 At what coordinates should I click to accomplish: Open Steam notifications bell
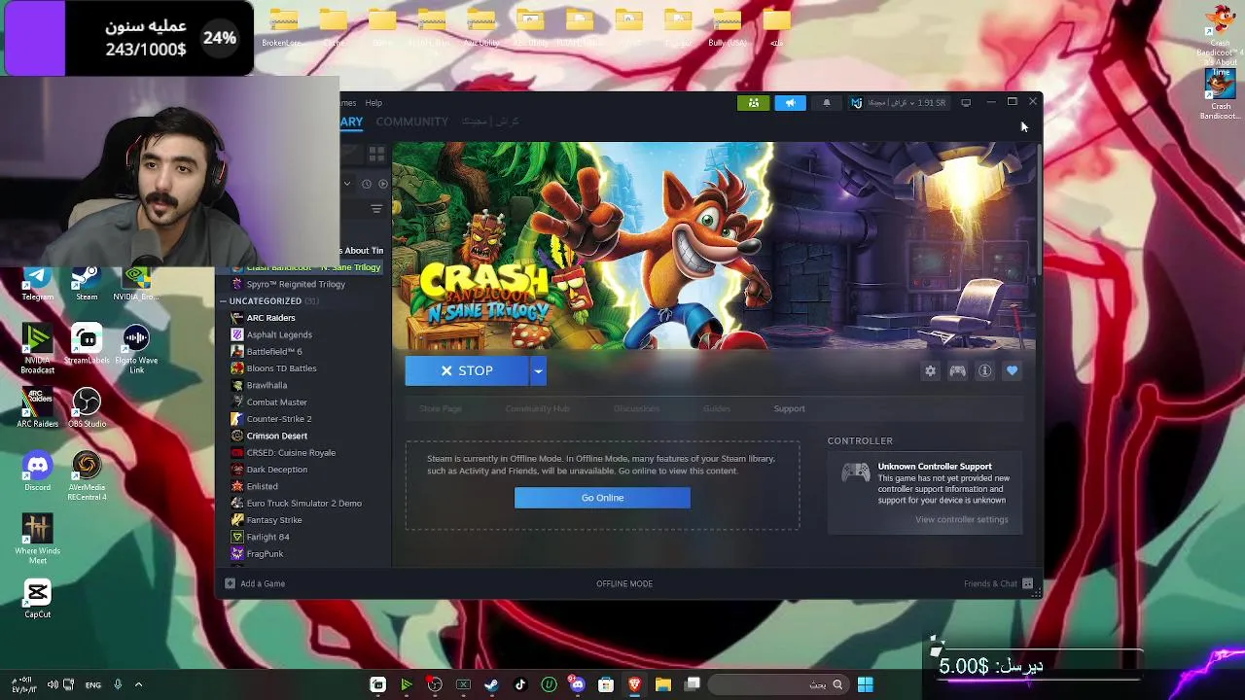tap(827, 102)
